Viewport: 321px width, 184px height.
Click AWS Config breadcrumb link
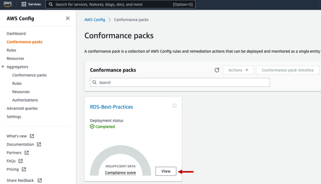tap(95, 20)
